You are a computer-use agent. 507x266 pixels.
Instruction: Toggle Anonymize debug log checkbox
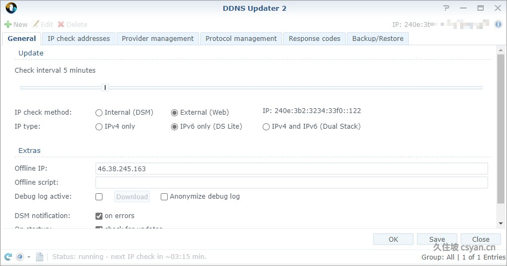point(165,197)
